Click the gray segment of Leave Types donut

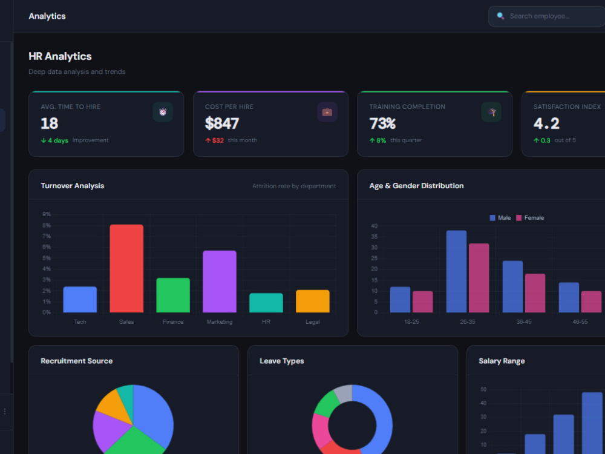[344, 393]
